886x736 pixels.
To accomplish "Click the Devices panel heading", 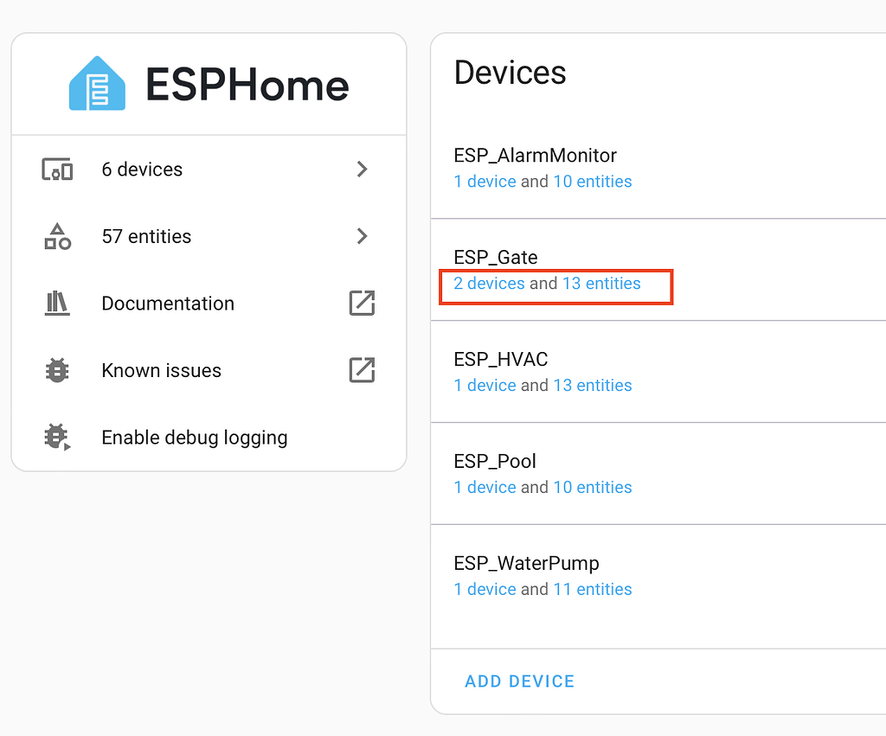I will 510,73.
